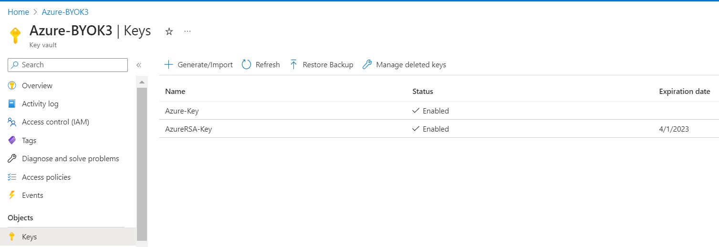Image resolution: width=719 pixels, height=247 pixels.
Task: Open Tags in sidebar
Action: point(29,141)
